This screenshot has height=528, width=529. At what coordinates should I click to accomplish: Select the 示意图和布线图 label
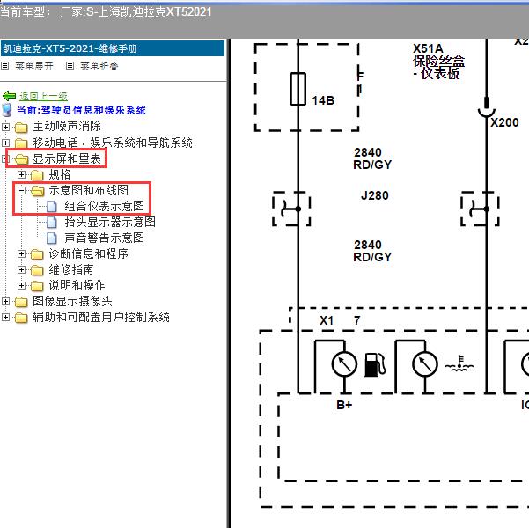point(88,190)
